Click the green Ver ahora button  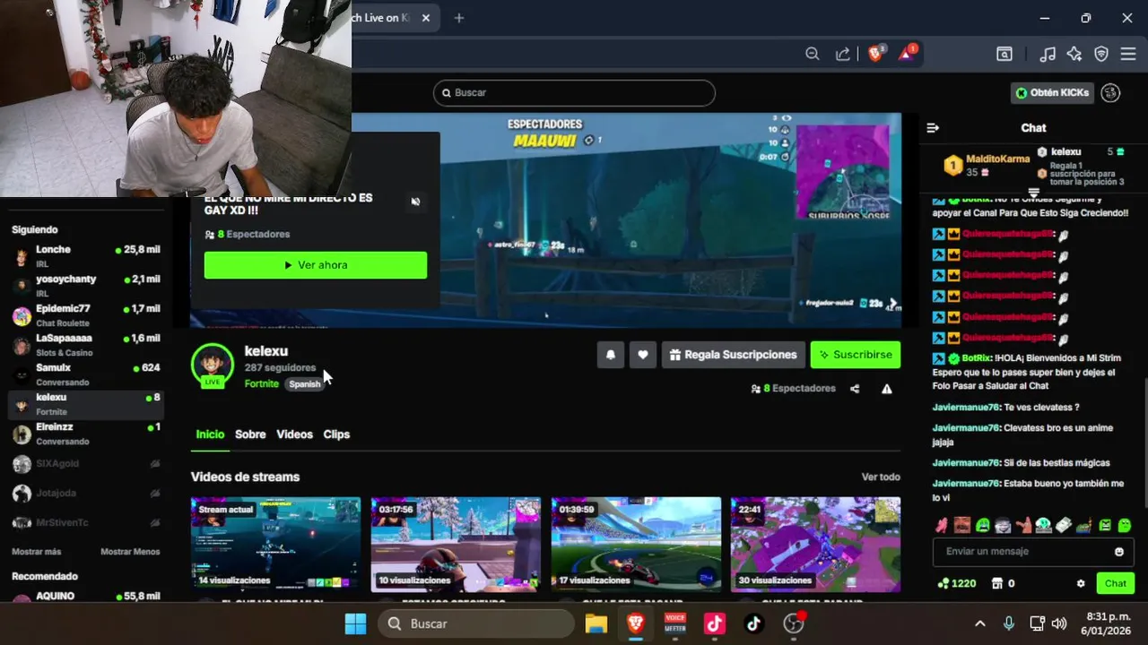click(x=316, y=265)
